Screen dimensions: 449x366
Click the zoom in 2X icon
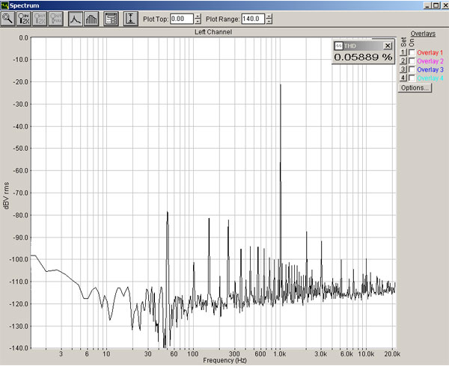pyautogui.click(x=25, y=18)
